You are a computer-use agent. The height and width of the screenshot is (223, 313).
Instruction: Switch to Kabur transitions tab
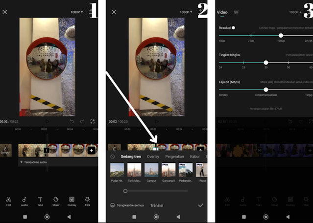point(195,156)
